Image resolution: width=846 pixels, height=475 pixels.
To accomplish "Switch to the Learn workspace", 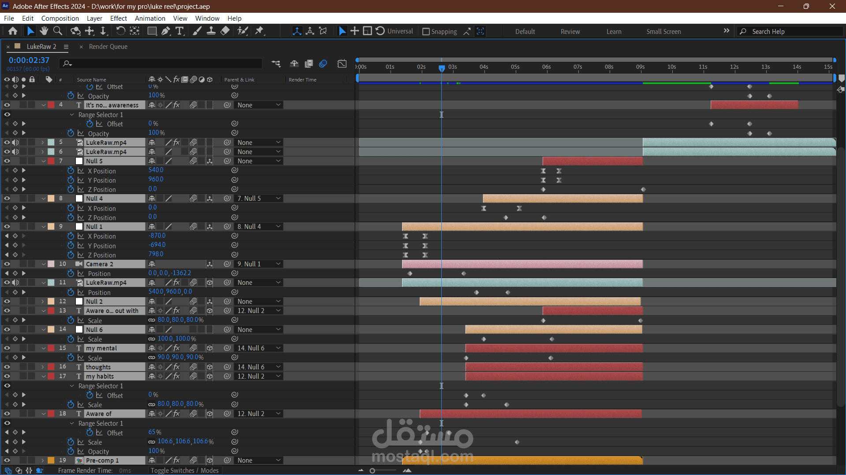I will coord(614,31).
